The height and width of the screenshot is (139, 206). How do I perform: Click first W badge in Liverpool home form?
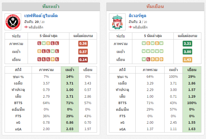coord(144,51)
